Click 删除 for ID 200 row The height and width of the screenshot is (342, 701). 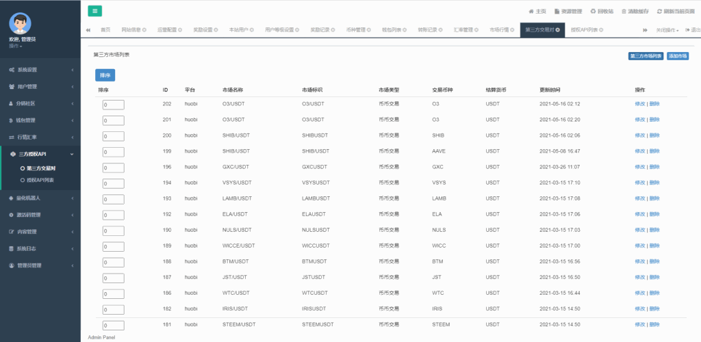click(x=654, y=135)
